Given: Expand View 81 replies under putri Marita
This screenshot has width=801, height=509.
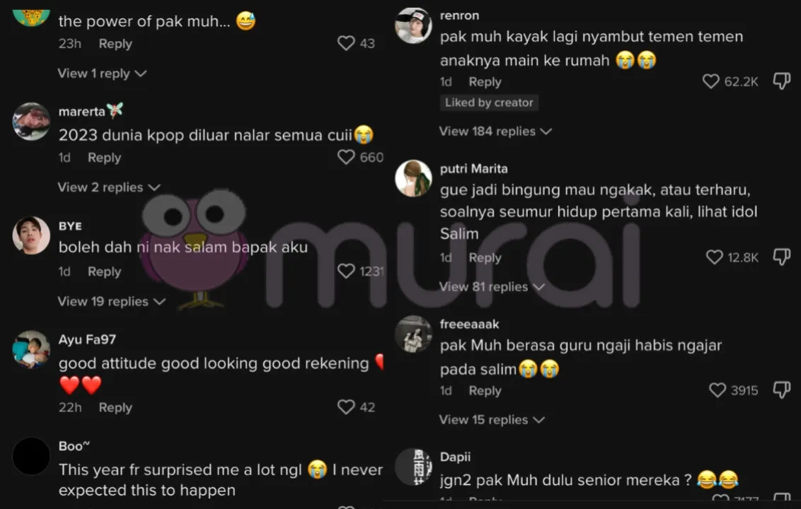Looking at the screenshot, I should tap(492, 286).
